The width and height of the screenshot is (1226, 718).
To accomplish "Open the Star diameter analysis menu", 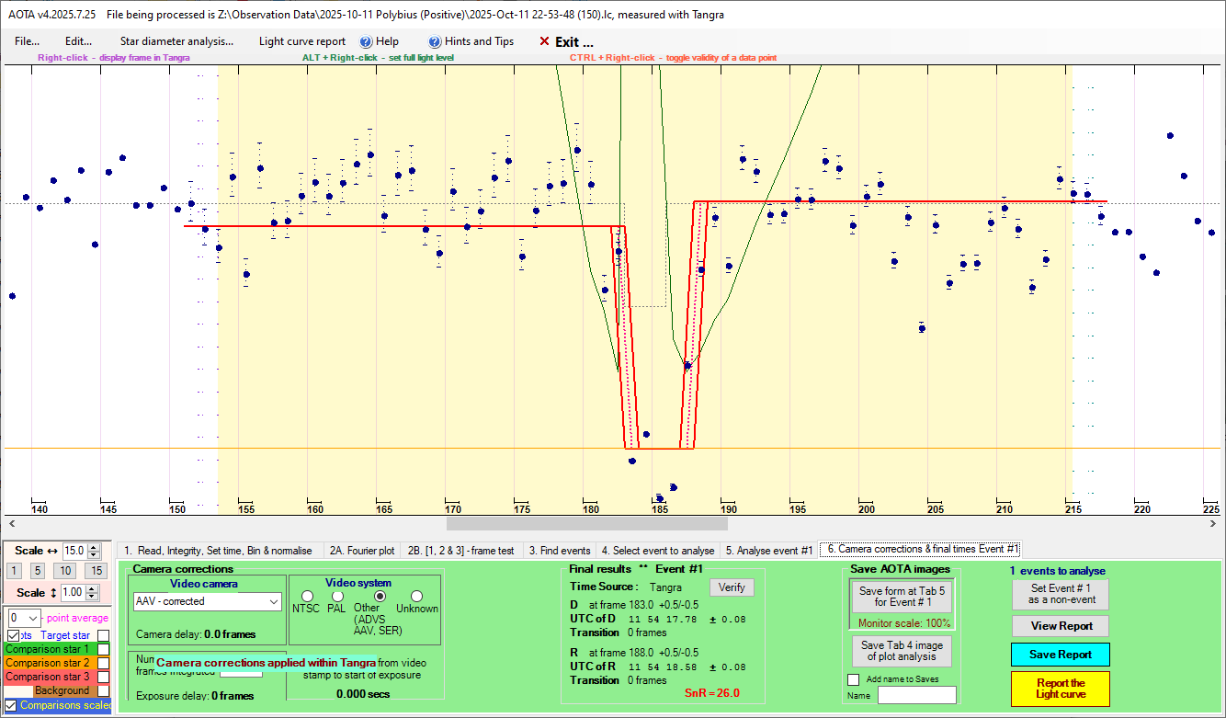I will coord(176,41).
